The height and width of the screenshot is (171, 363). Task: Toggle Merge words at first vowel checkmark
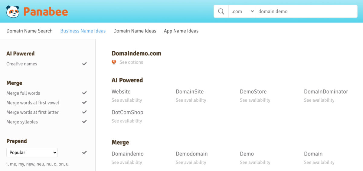point(85,103)
